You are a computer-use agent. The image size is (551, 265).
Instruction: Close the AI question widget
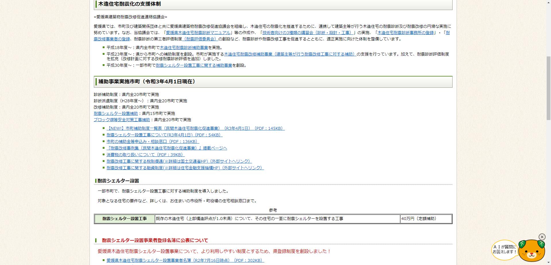[x=542, y=237]
